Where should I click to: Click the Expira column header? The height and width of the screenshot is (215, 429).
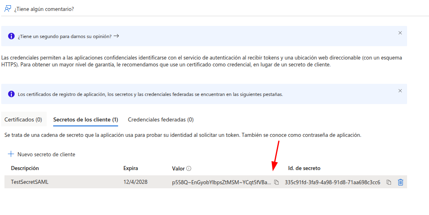tap(131, 168)
